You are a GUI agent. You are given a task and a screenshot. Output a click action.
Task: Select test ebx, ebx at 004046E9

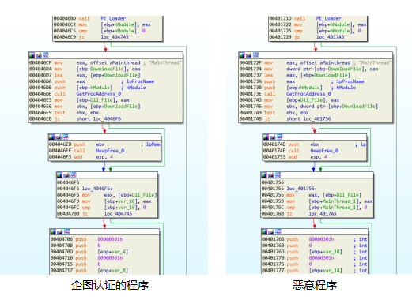[64, 113]
